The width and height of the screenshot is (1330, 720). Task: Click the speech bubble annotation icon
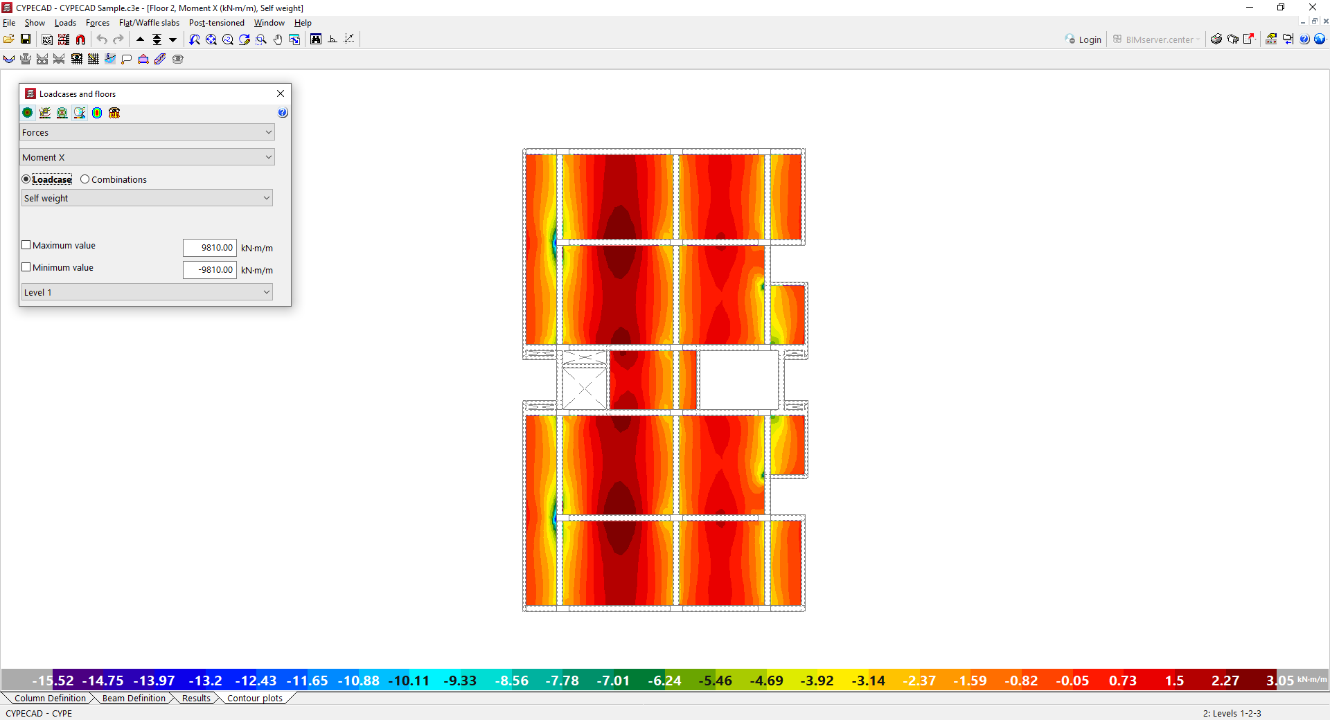(x=127, y=60)
